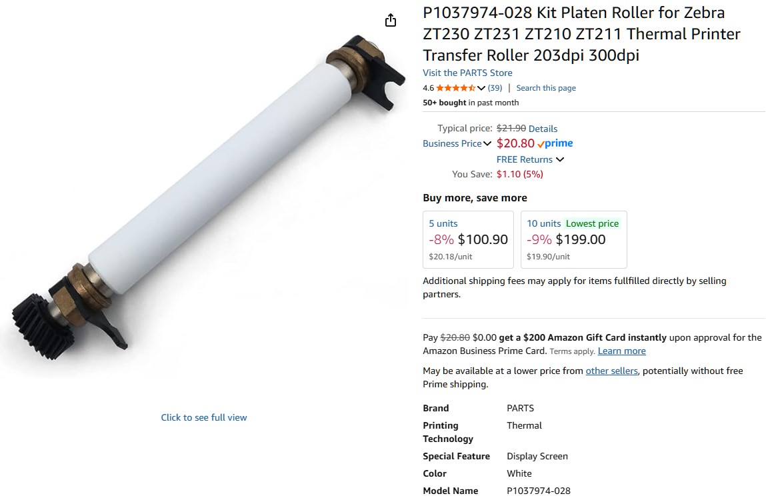This screenshot has height=500, width=766.
Task: Click the $20.80 business price
Action: coord(515,143)
